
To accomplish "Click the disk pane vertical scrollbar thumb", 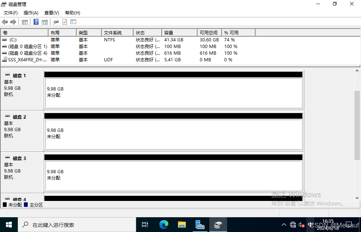I will coord(357,125).
